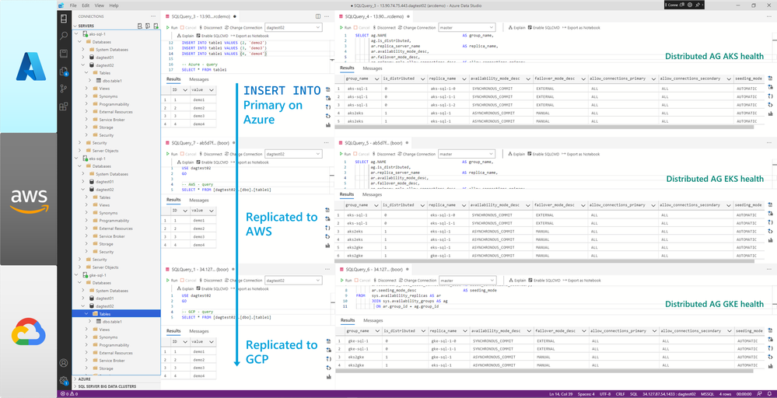Screen dimensions: 777x398
Task: Split the SQLQuery_3 editor
Action: (x=318, y=16)
